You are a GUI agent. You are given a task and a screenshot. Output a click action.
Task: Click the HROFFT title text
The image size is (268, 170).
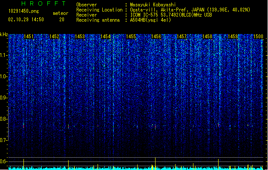pos(43,3)
